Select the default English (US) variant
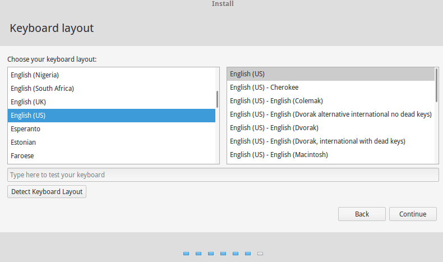 [x=247, y=73]
